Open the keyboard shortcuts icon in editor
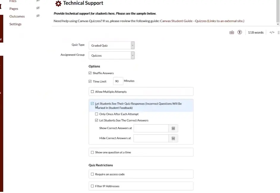The image size is (280, 193). (x=232, y=32)
